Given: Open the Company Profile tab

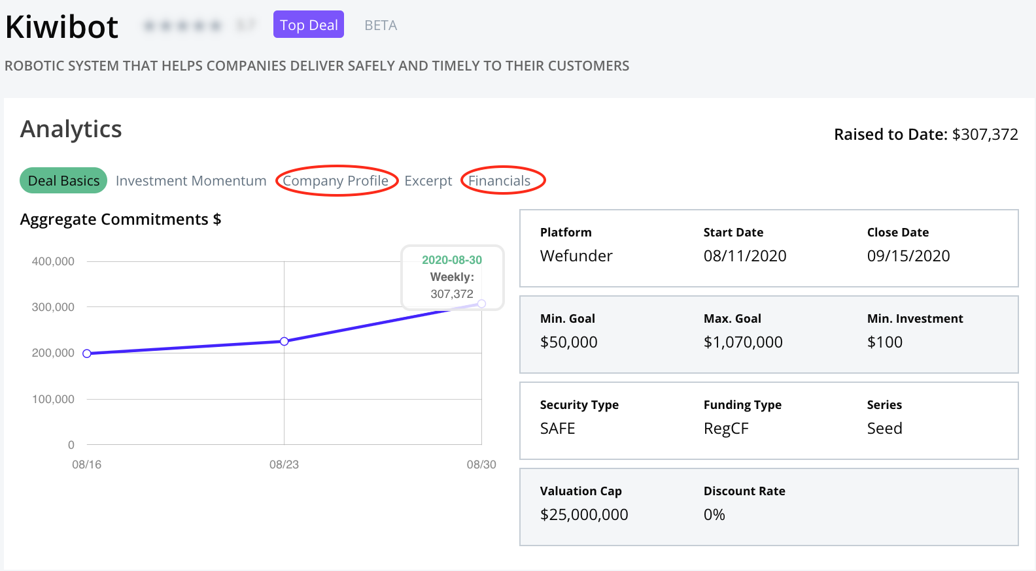Looking at the screenshot, I should pyautogui.click(x=336, y=181).
